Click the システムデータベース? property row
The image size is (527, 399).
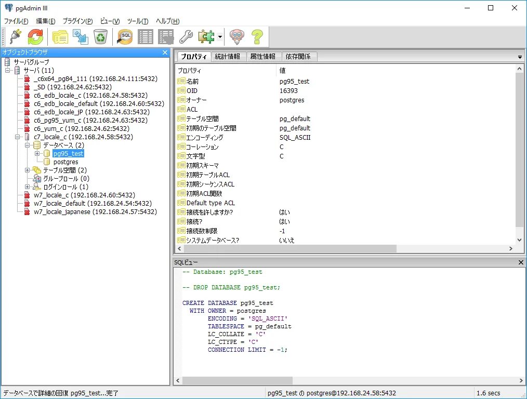pos(345,240)
